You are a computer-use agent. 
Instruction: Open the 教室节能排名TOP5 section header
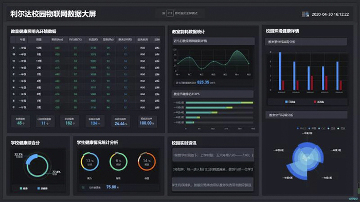213,94
